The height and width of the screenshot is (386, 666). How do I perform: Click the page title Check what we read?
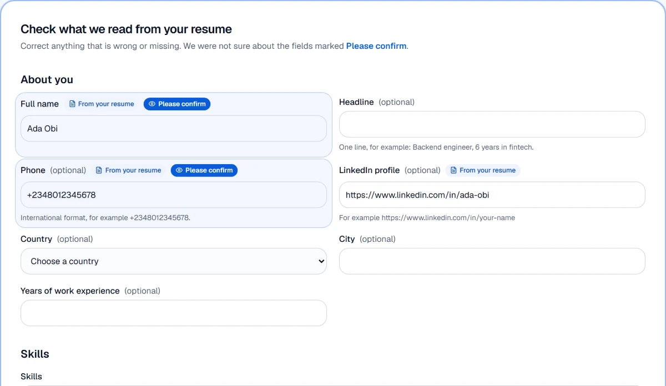(x=126, y=29)
